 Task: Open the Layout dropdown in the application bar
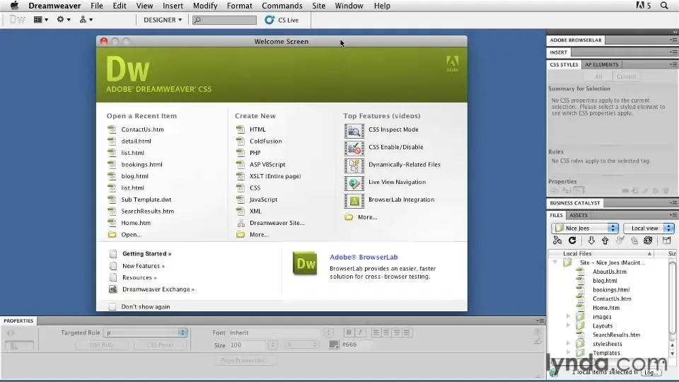click(x=41, y=20)
